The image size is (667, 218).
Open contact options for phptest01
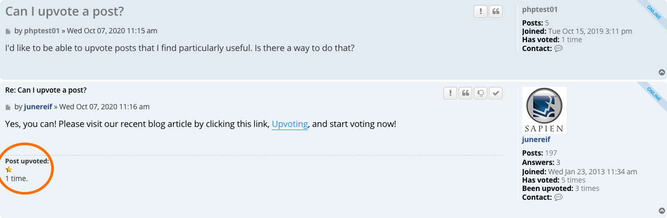[x=558, y=48]
